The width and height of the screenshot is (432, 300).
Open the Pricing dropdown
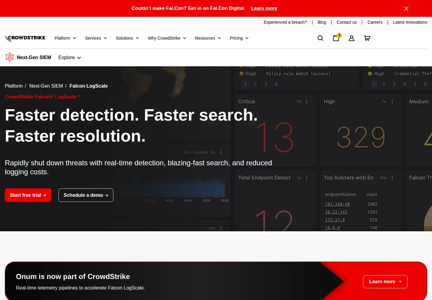pos(239,38)
